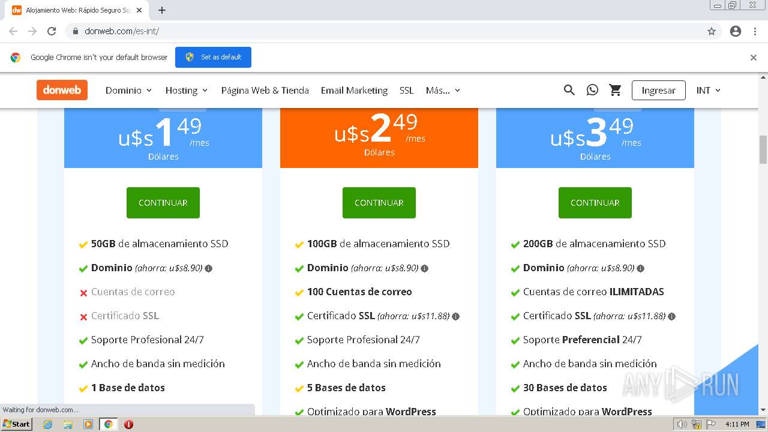Open the Windows Start menu
This screenshot has width=768, height=432.
point(16,424)
